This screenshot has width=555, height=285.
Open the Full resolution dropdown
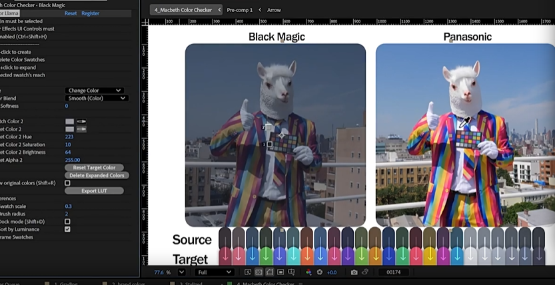click(214, 272)
